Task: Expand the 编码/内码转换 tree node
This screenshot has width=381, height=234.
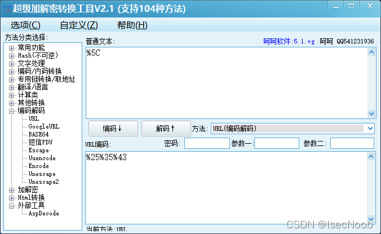Action: coord(11,72)
